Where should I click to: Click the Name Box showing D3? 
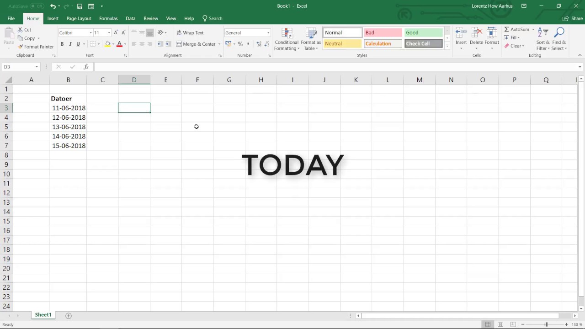pos(18,67)
